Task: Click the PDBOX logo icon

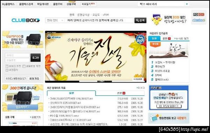Action: (x=198, y=14)
